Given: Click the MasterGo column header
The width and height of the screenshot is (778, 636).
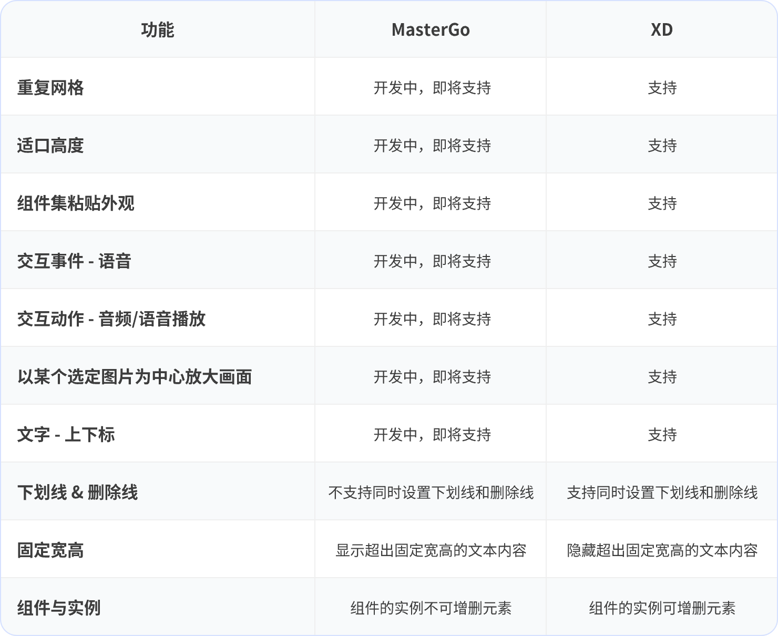Looking at the screenshot, I should 431,30.
